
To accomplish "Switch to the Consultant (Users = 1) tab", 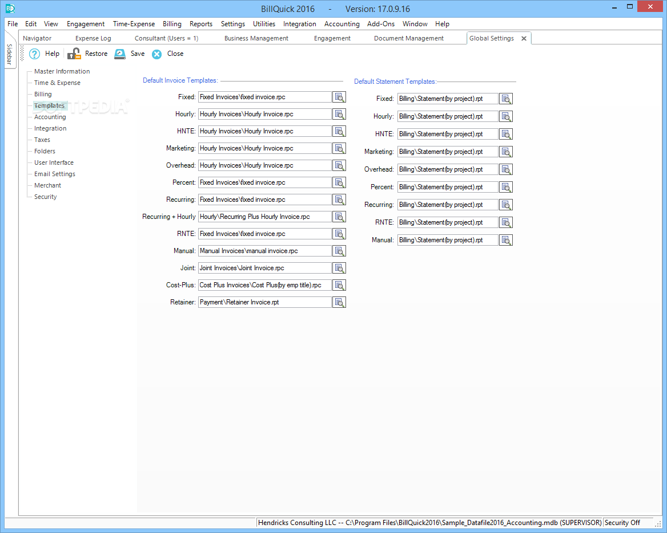I will (x=166, y=38).
